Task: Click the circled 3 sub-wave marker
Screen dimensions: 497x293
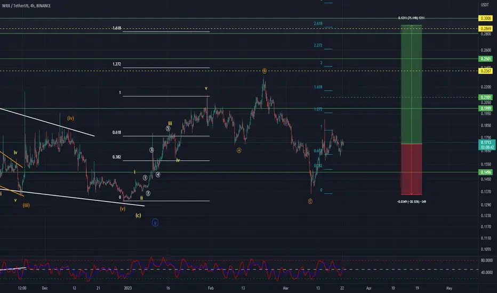Action: pyautogui.click(x=151, y=150)
